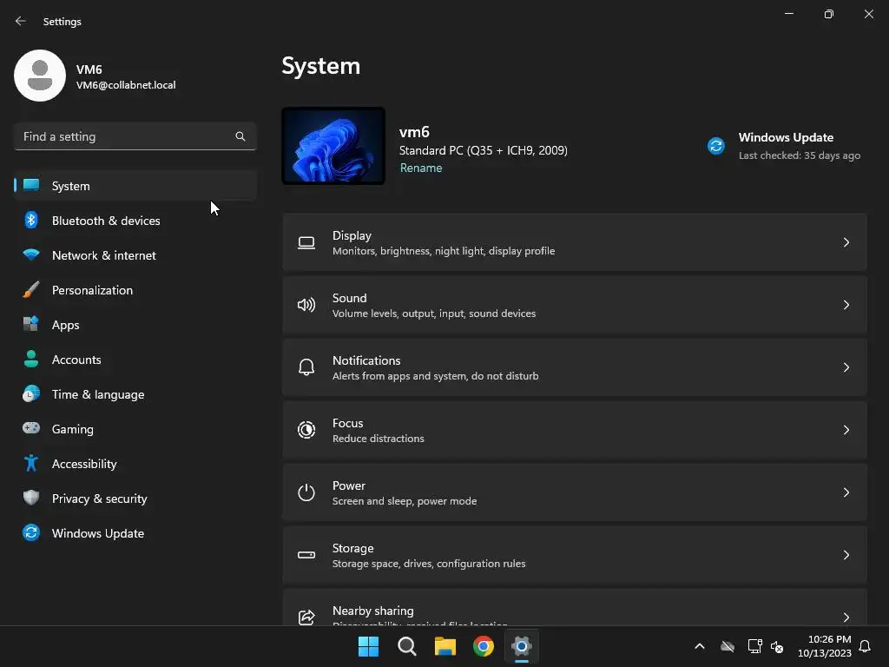
Task: Launch Google Chrome from taskbar
Action: [x=484, y=646]
